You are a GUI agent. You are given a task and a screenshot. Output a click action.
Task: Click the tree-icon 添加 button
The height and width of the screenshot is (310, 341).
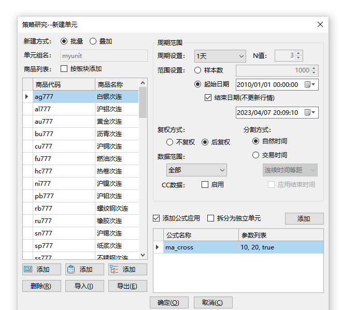point(127,270)
